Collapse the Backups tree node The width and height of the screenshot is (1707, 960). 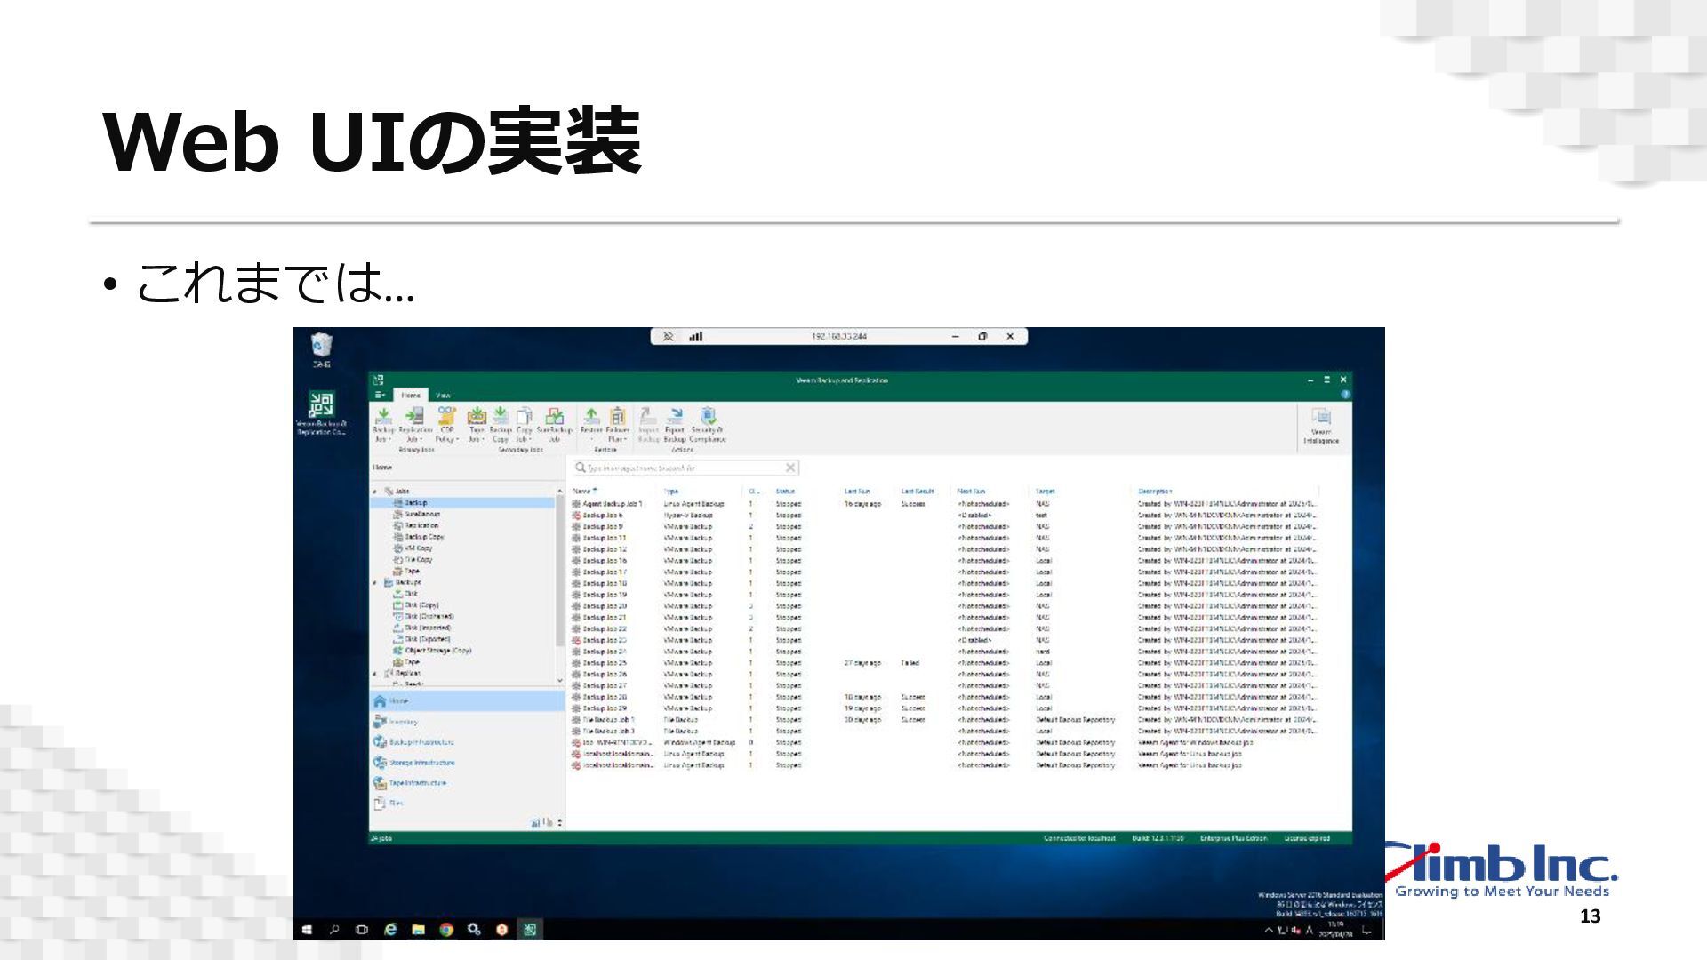(x=375, y=583)
